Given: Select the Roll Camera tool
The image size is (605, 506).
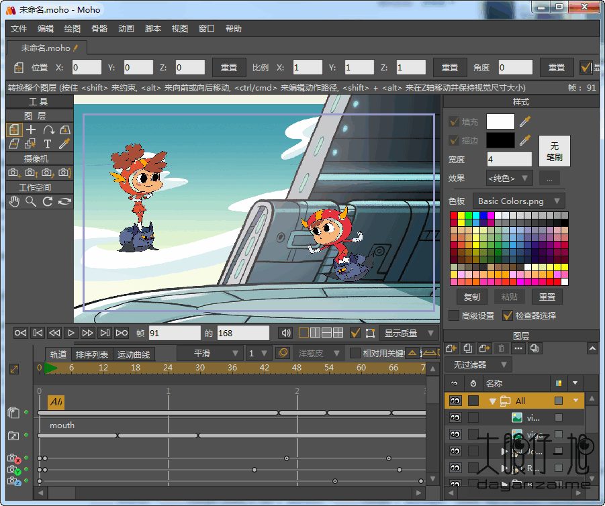Looking at the screenshot, I should coord(48,172).
